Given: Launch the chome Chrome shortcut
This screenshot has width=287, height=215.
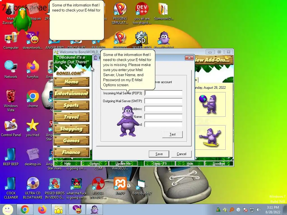Looking at the screenshot, I should point(33,99).
